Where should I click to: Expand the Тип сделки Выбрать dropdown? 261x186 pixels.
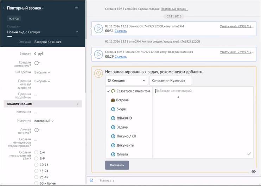[x=42, y=72]
